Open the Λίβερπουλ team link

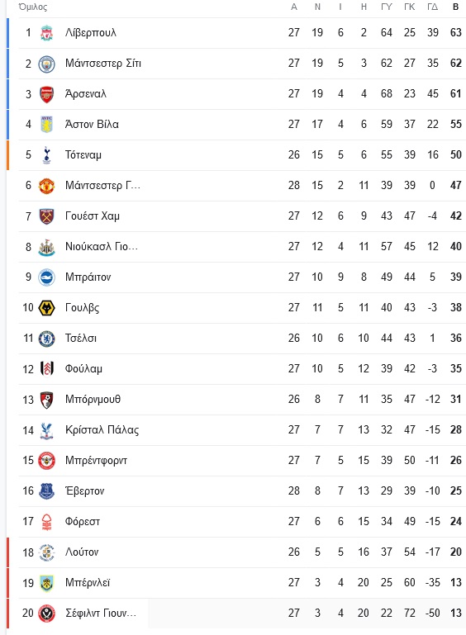(x=91, y=32)
